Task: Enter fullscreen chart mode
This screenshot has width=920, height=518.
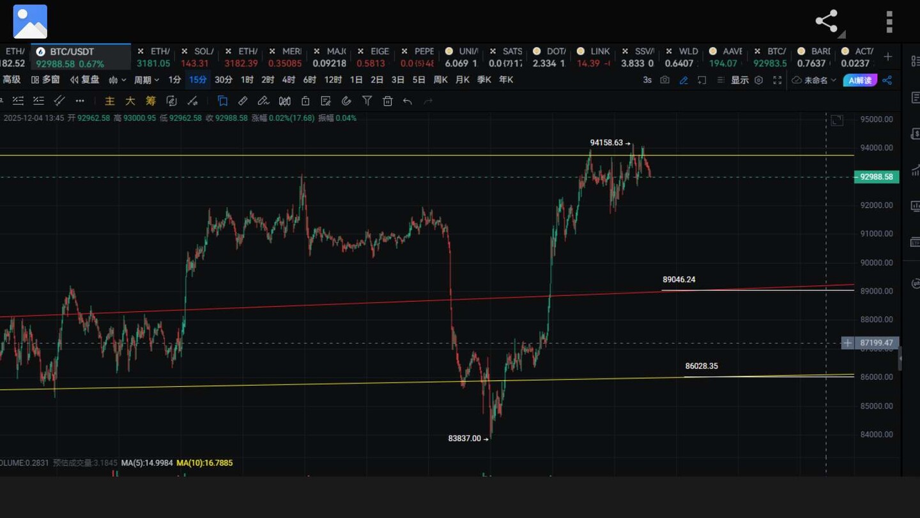Action: tap(778, 80)
